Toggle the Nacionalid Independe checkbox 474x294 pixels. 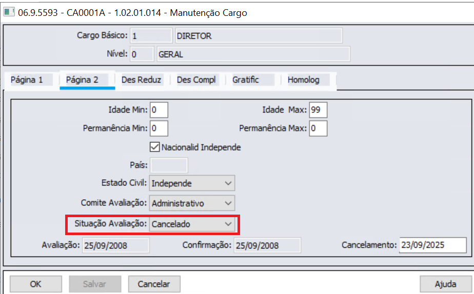click(154, 148)
